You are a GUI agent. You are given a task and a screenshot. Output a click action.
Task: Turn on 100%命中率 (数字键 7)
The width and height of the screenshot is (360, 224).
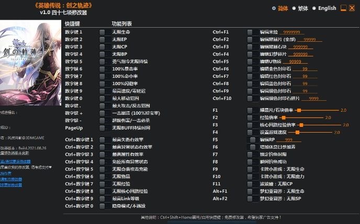(x=105, y=76)
